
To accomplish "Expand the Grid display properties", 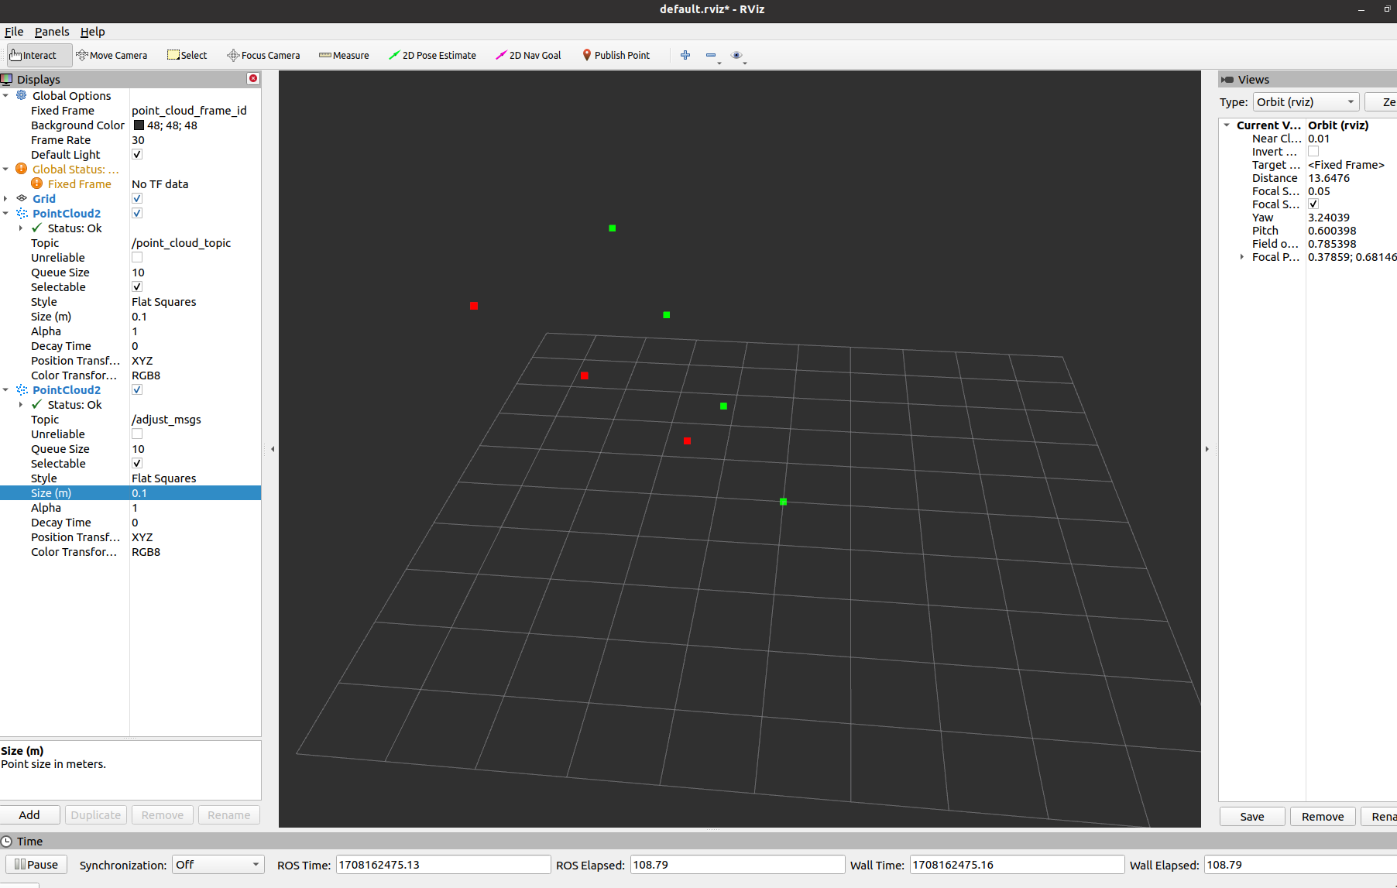I will tap(5, 198).
